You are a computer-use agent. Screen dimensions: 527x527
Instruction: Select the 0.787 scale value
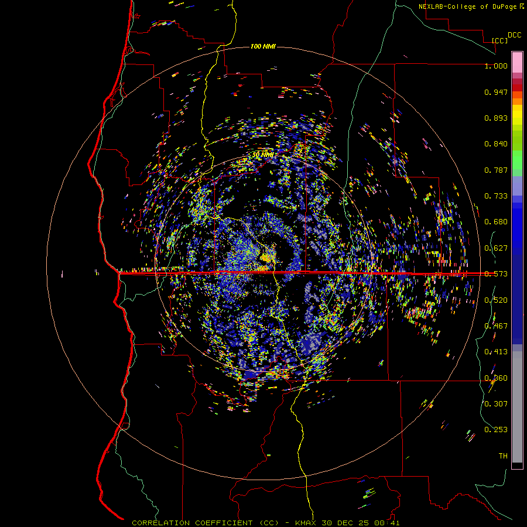click(496, 170)
